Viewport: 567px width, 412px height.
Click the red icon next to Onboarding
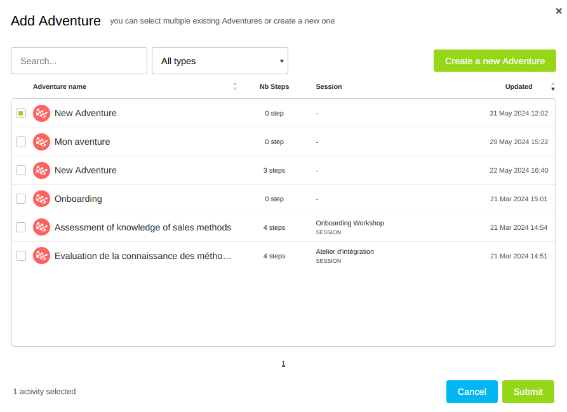tap(41, 199)
